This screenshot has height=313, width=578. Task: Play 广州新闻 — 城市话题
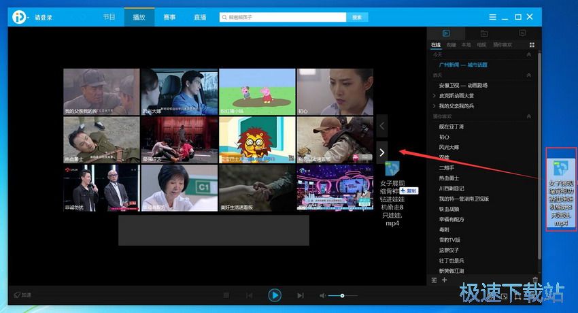click(x=463, y=65)
